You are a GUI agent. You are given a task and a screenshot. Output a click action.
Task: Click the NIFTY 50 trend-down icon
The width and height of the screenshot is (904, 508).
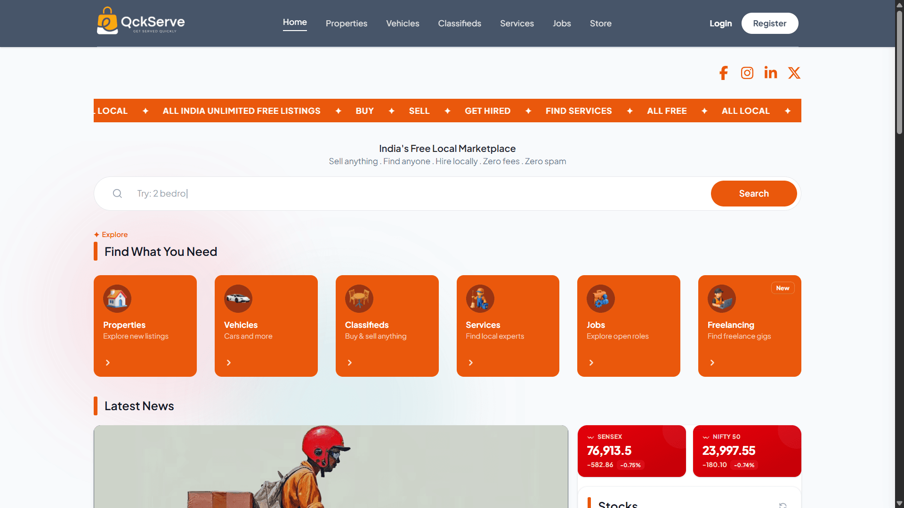pos(706,437)
